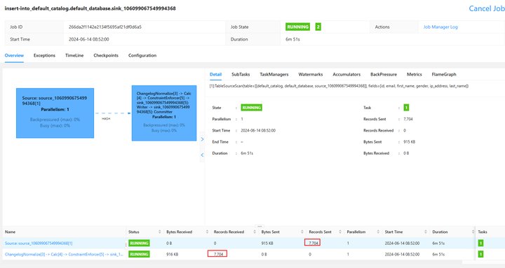Click 915 KB Bytes Sent in Source row
Viewport: 505px width, 268px height.
point(267,244)
